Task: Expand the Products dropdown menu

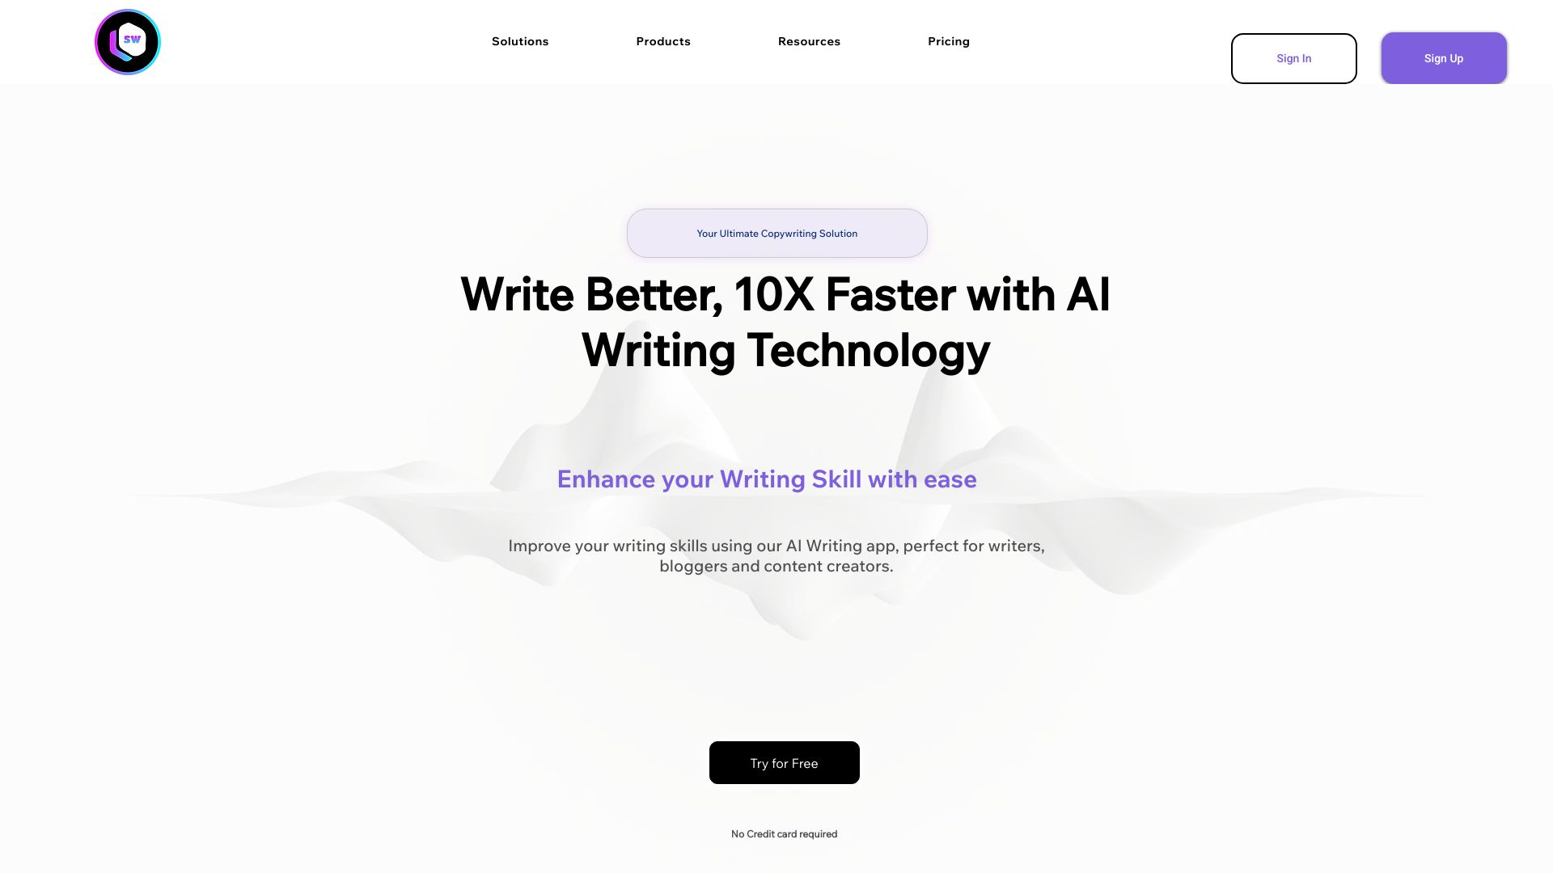Action: pos(663,41)
